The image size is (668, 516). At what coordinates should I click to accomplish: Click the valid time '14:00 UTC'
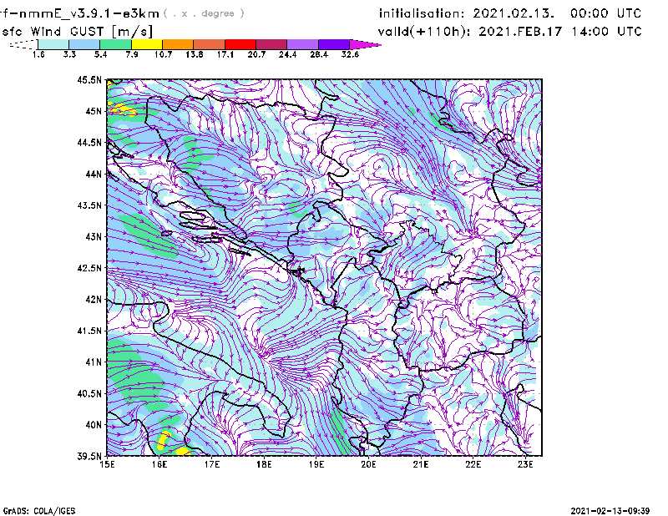[607, 31]
